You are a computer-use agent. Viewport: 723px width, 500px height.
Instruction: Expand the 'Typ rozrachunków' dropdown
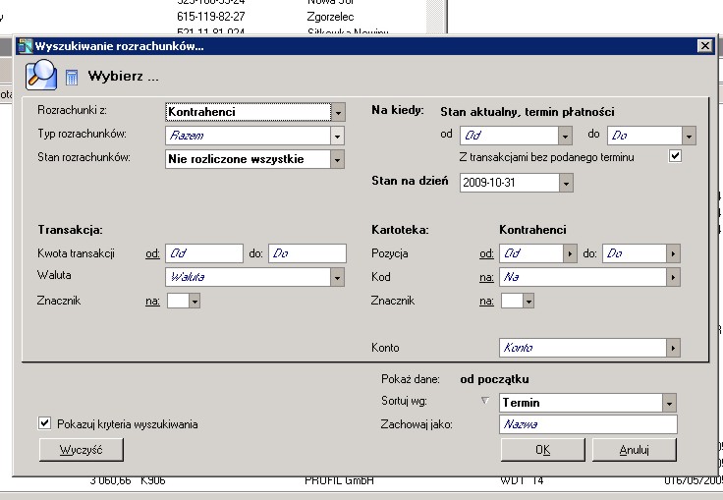click(338, 136)
